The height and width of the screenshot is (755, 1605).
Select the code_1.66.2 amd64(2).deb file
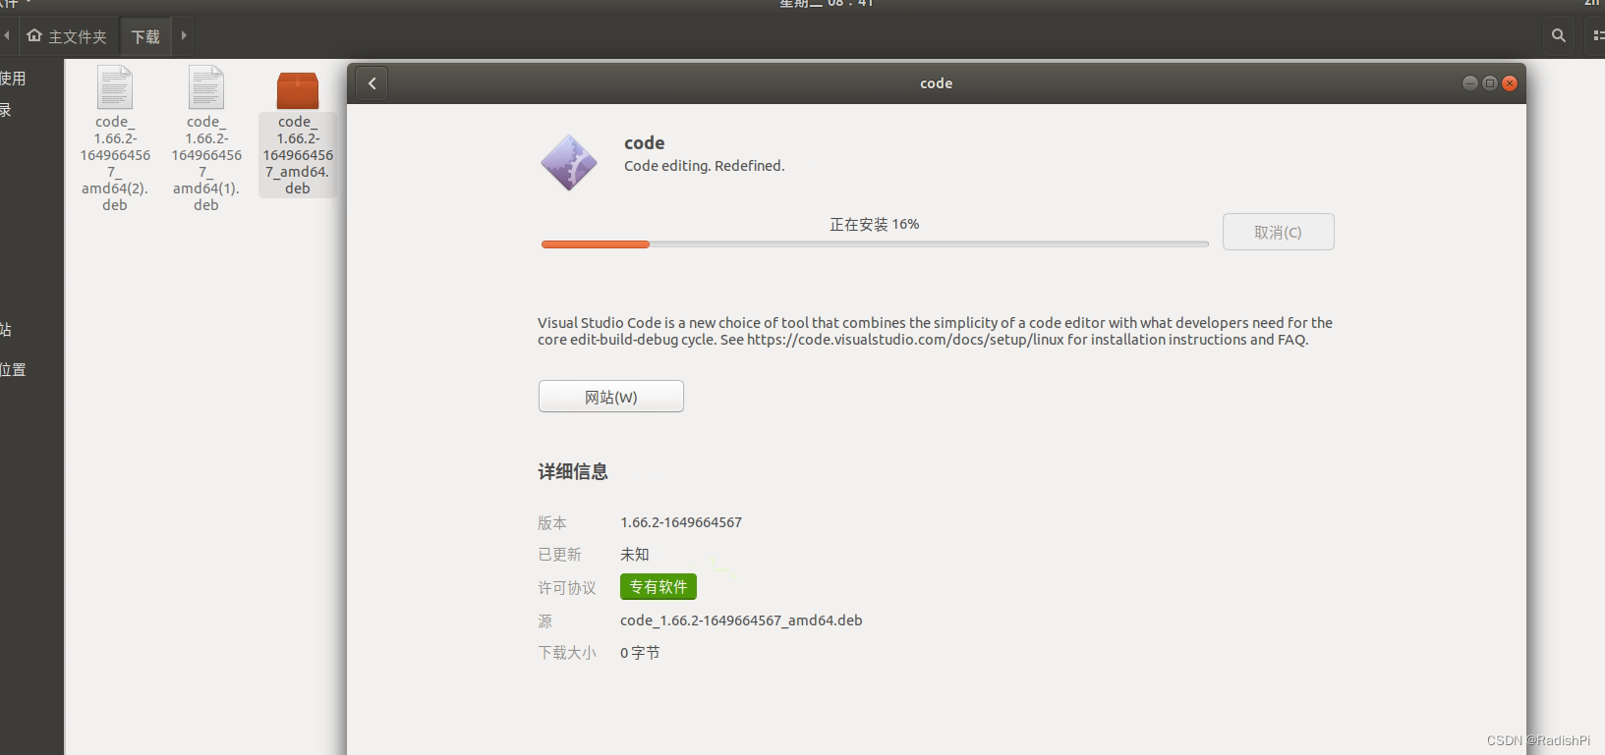click(115, 138)
